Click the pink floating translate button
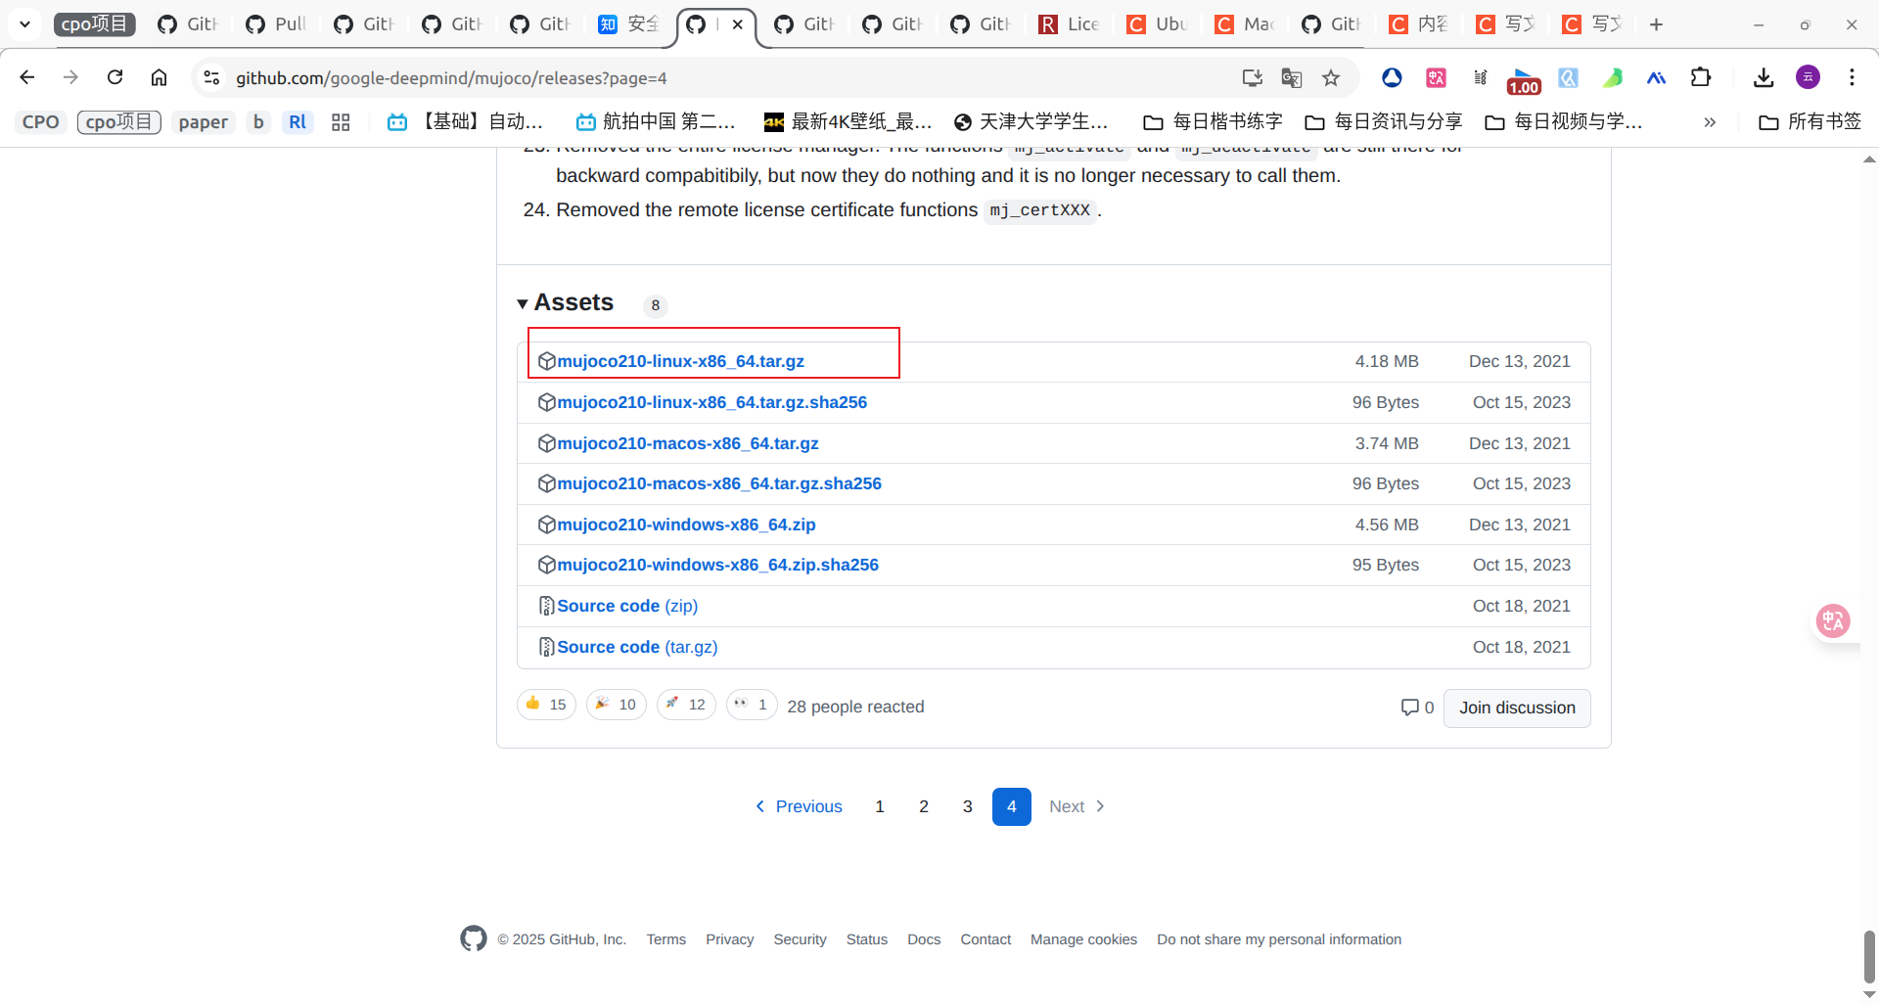The width and height of the screenshot is (1879, 1005). tap(1833, 620)
